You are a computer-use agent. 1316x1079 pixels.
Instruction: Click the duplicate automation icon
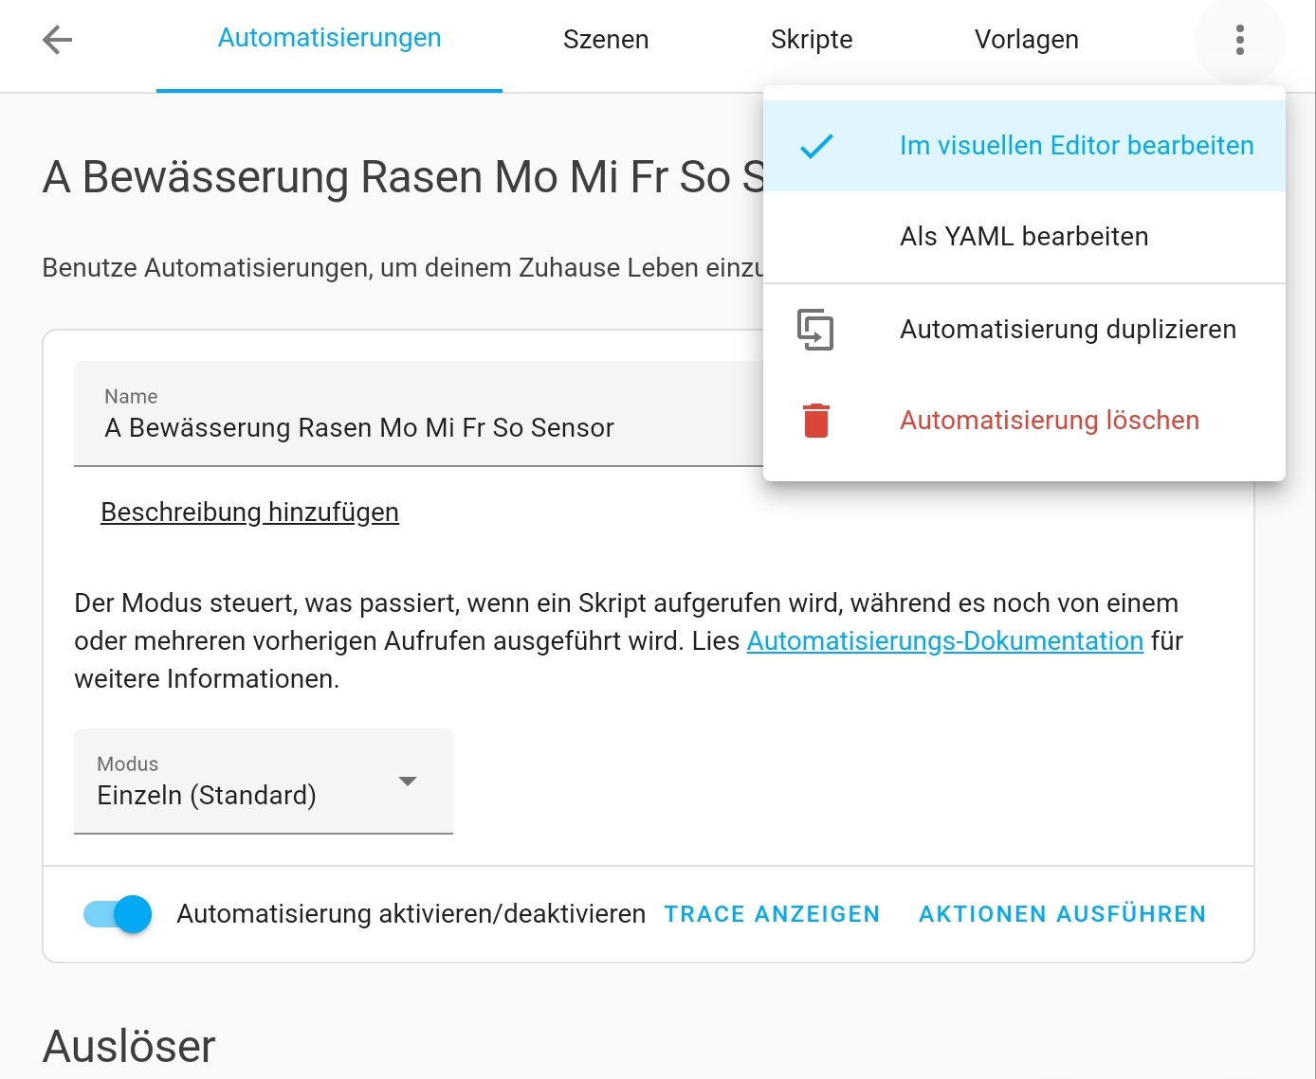[815, 330]
